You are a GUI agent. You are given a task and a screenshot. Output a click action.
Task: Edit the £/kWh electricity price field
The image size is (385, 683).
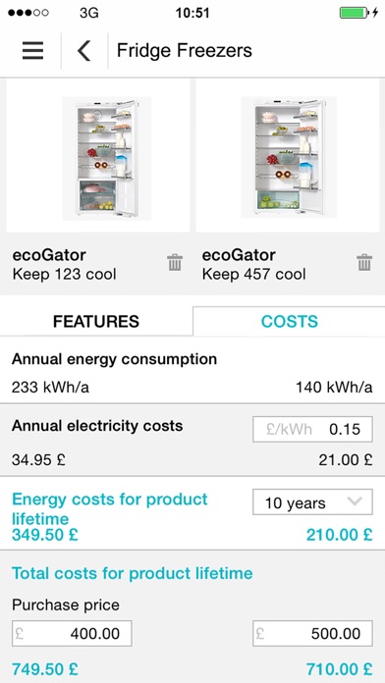[x=312, y=429]
